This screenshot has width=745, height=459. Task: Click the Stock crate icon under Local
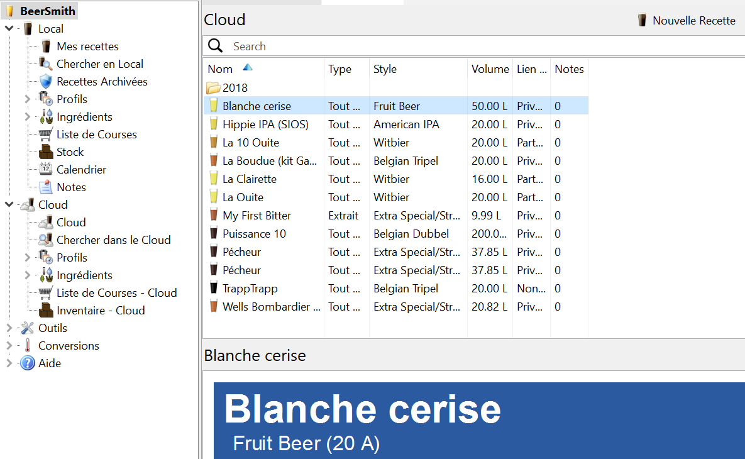pos(46,152)
